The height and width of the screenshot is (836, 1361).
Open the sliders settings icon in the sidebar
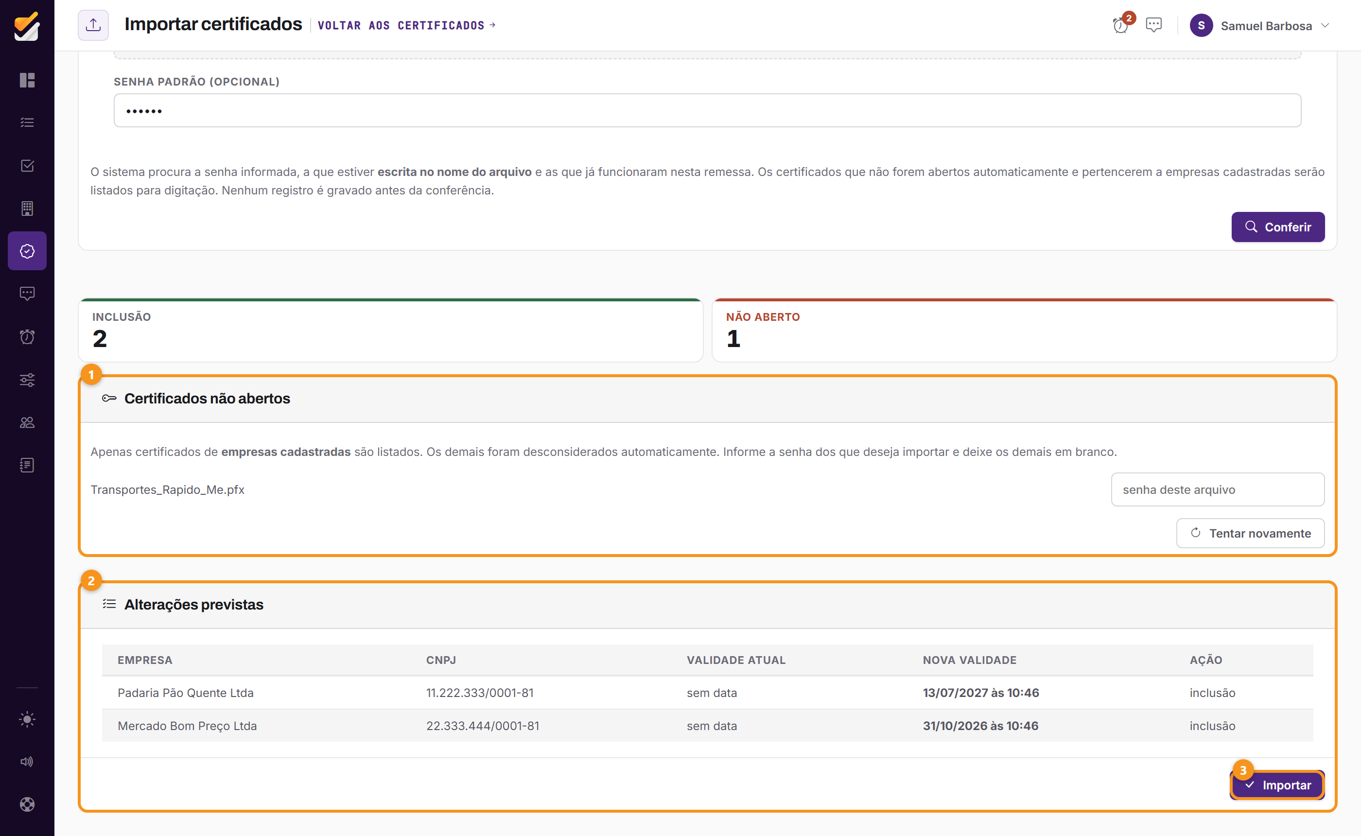click(x=27, y=380)
